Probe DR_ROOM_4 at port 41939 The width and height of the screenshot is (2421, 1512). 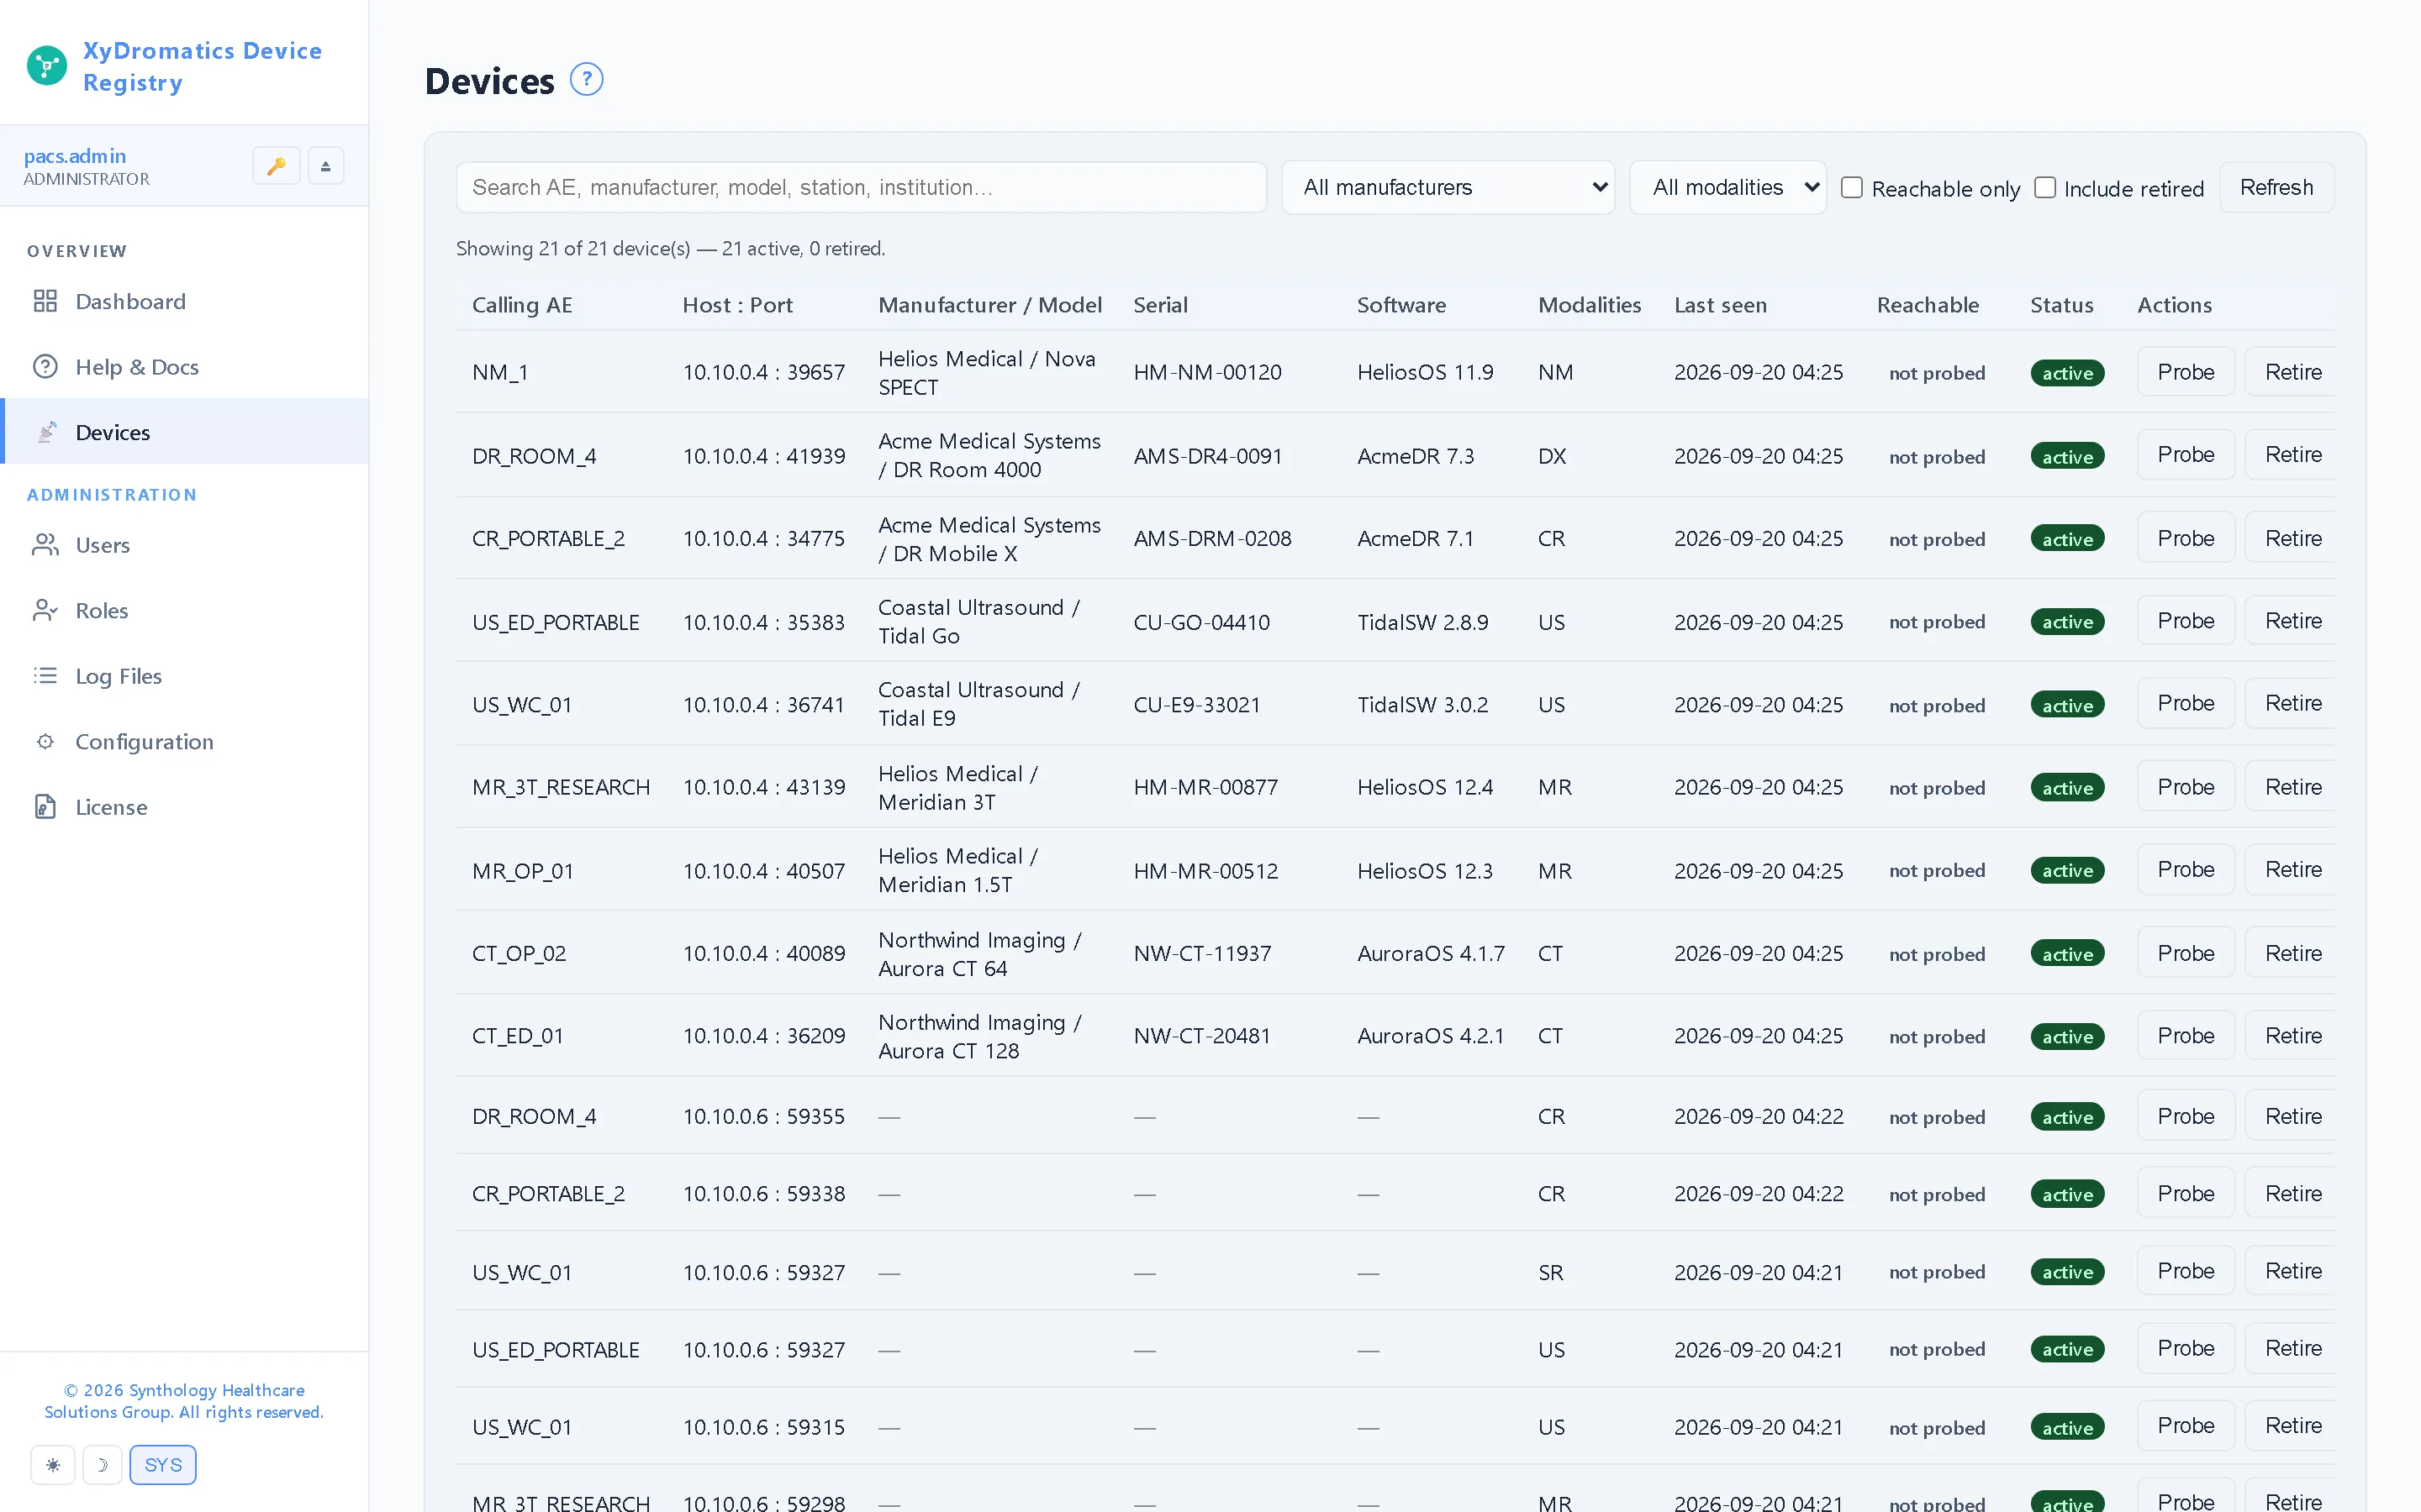coord(2186,455)
